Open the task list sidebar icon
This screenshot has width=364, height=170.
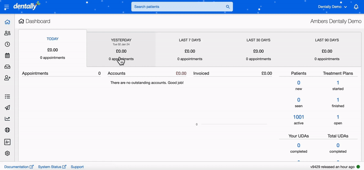click(7, 96)
